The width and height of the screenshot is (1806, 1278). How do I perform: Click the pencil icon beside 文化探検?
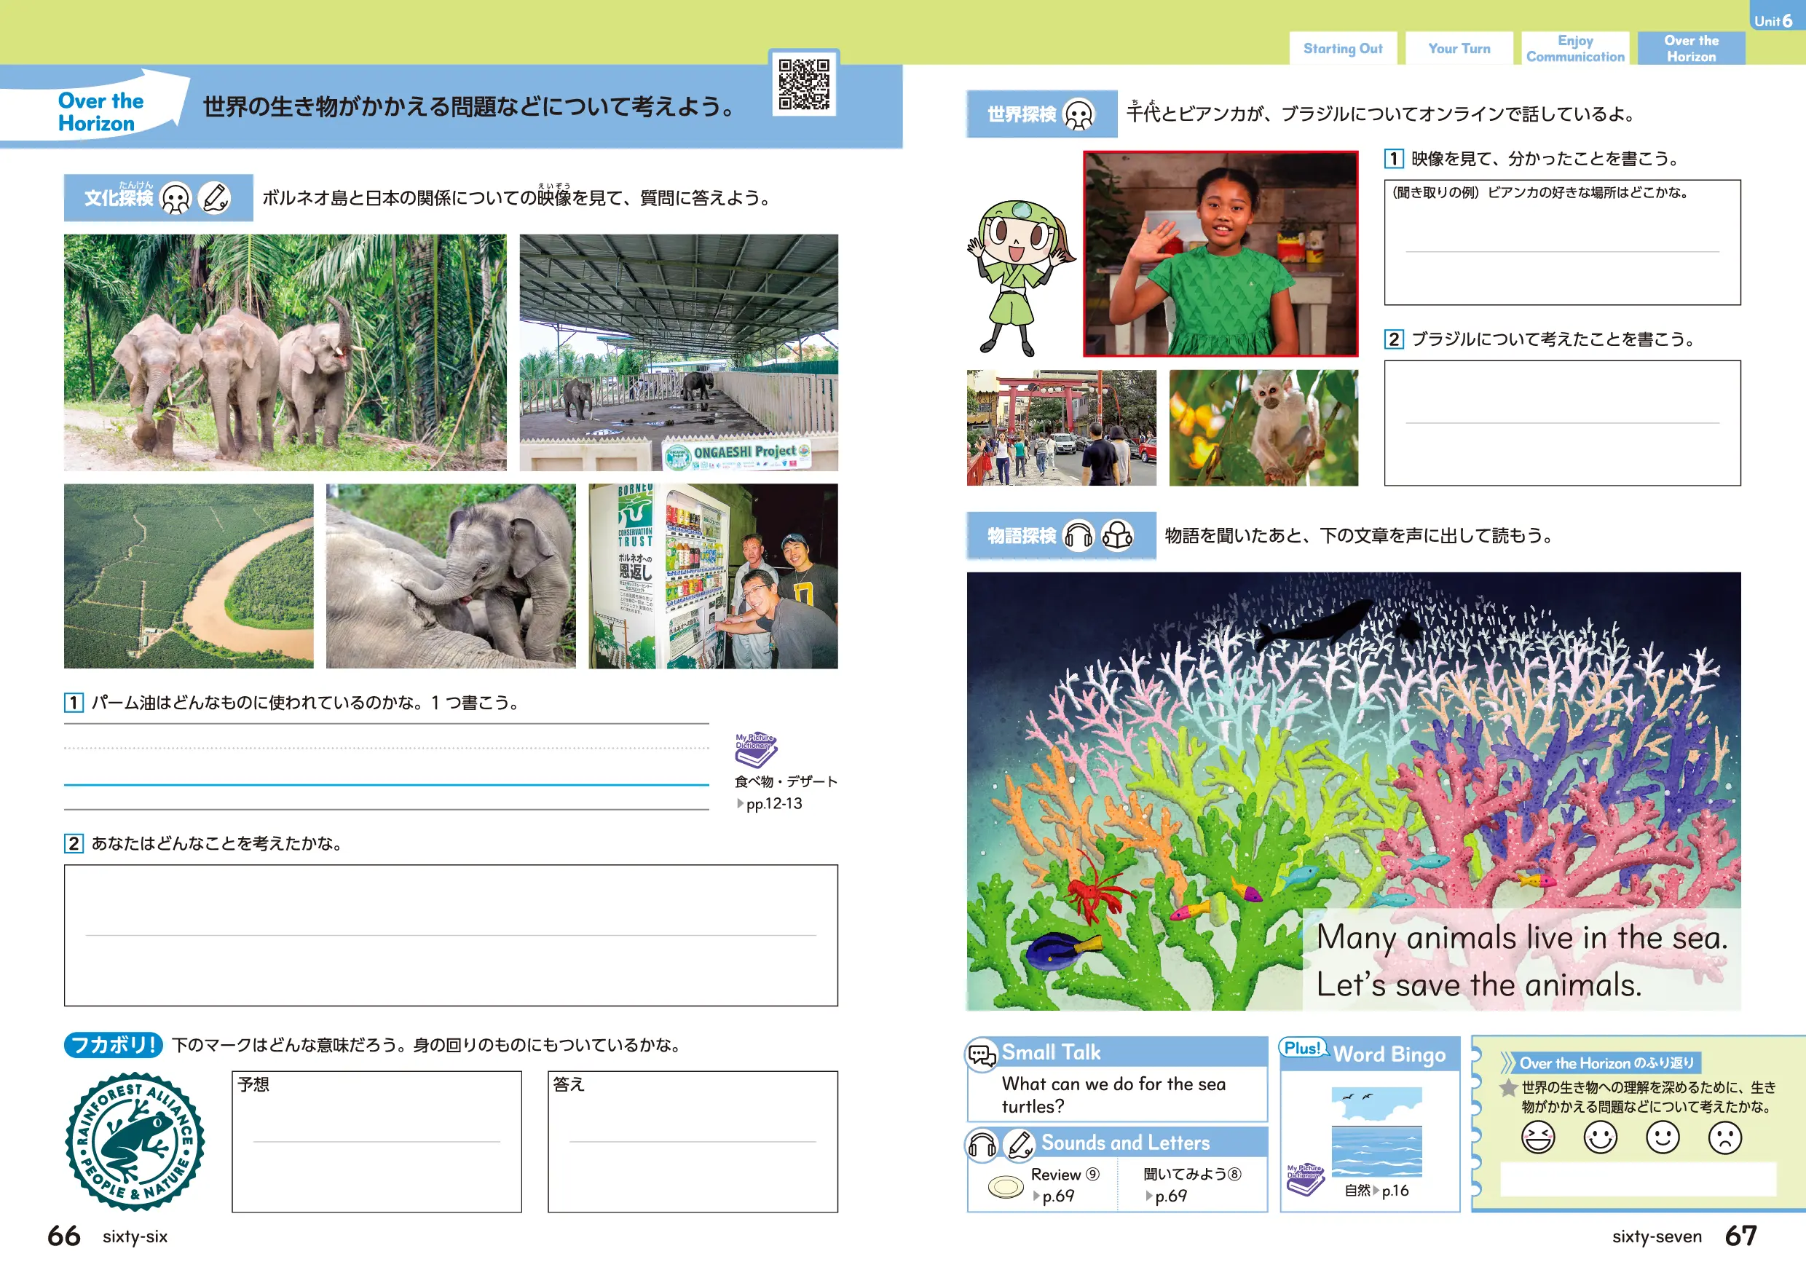pyautogui.click(x=214, y=197)
